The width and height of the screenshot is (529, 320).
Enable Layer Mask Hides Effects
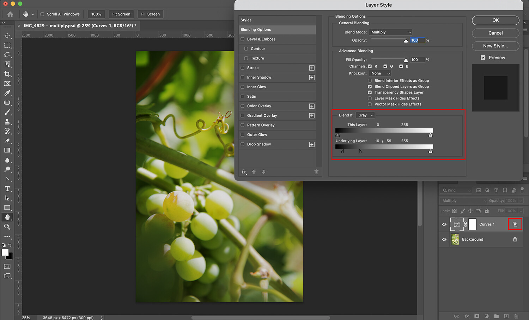point(370,98)
